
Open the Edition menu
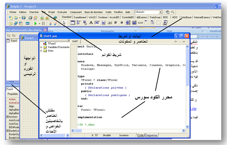point(23,12)
